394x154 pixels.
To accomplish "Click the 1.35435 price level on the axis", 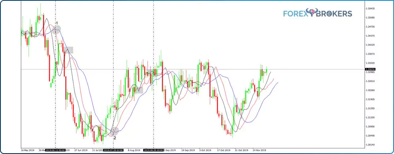I will [371, 9].
